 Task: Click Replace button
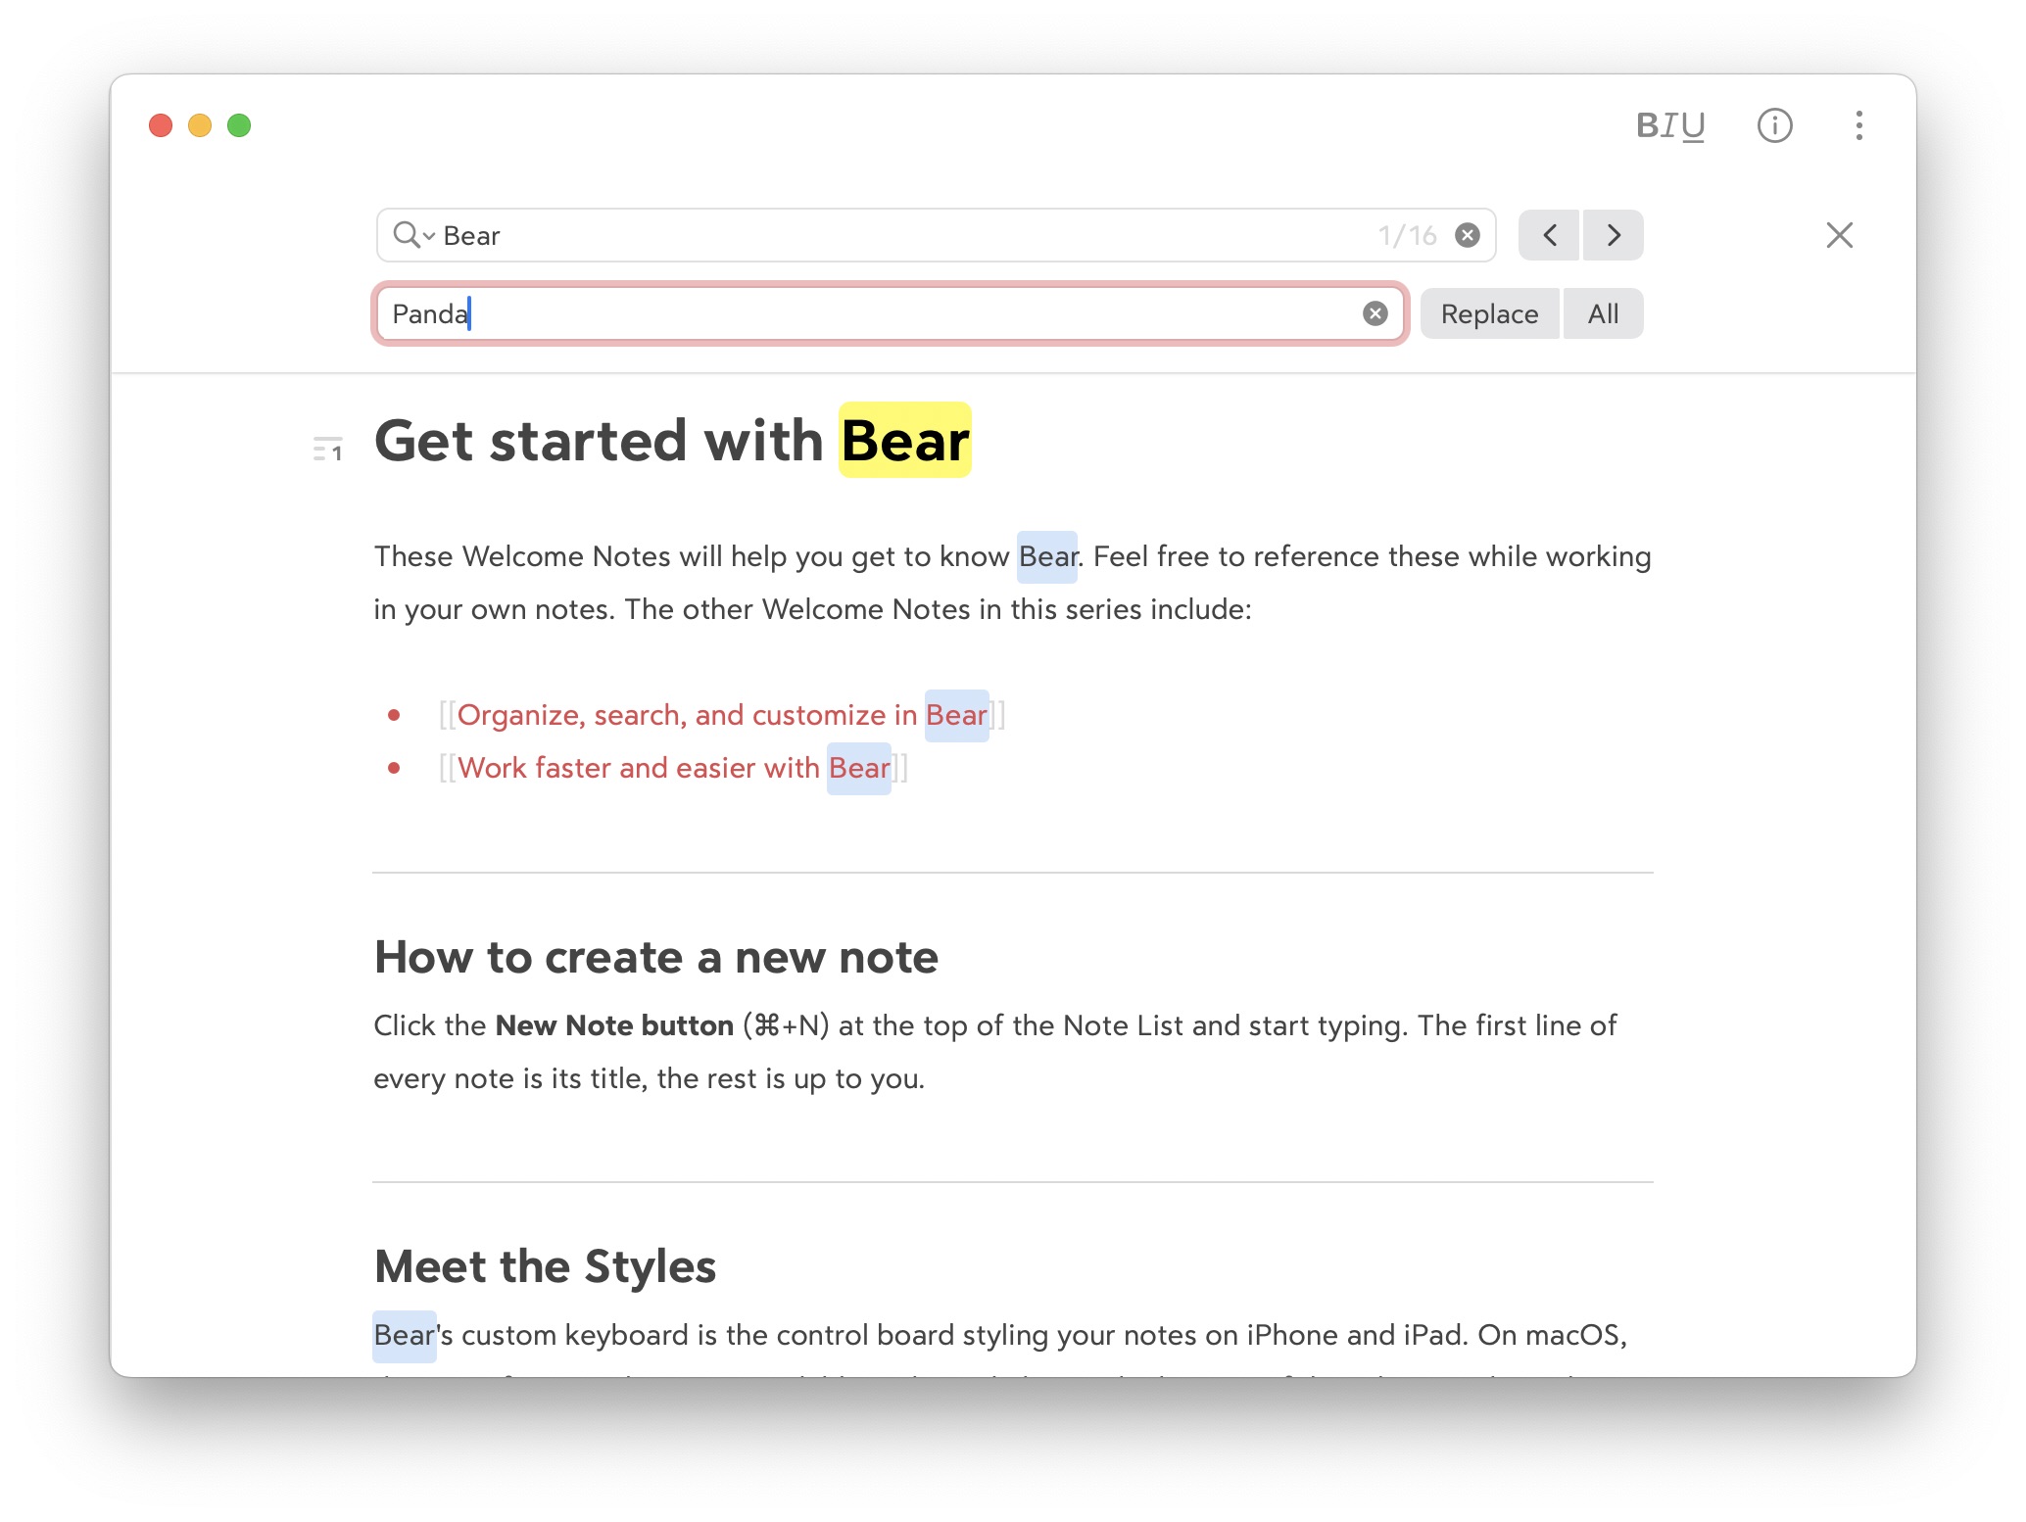pyautogui.click(x=1489, y=313)
